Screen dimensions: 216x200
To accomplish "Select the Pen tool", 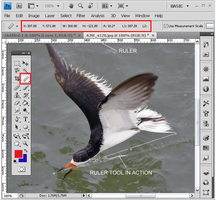I will pos(17,119).
